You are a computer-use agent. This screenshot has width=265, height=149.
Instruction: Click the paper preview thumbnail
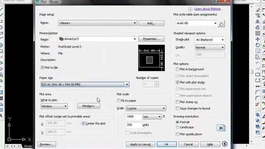coord(152,58)
